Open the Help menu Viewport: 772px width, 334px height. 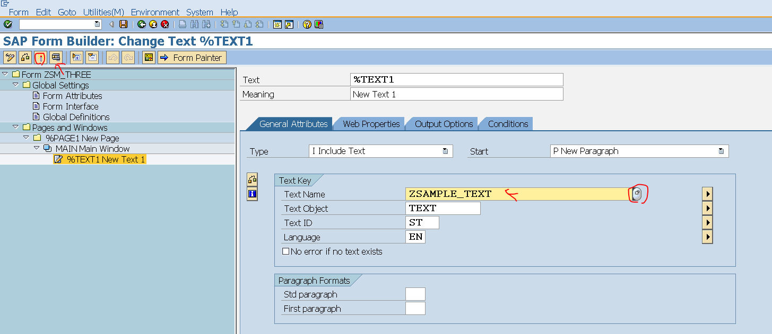[x=229, y=12]
